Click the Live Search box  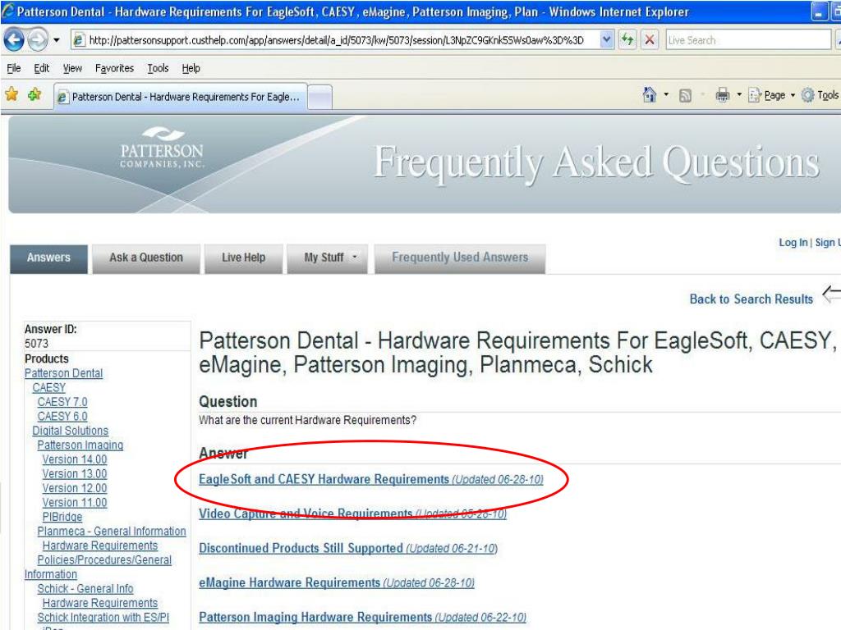point(748,40)
